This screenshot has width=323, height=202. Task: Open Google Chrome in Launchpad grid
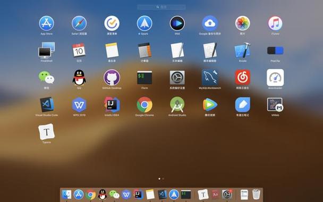(x=144, y=105)
